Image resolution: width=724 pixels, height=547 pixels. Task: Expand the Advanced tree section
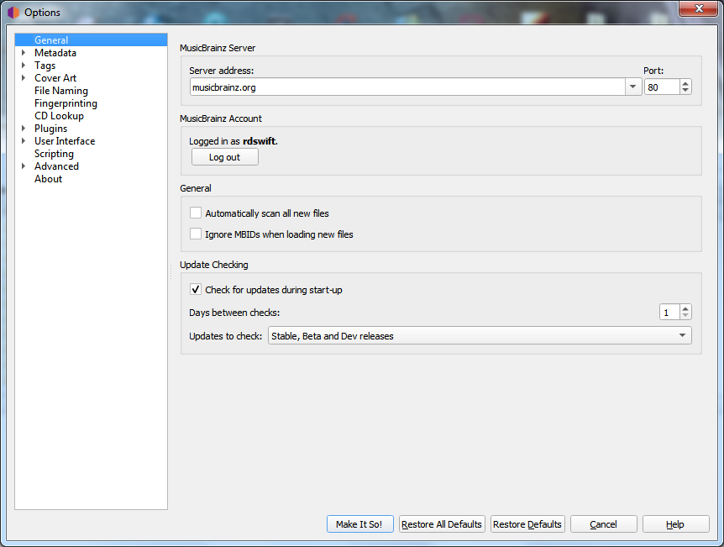coord(23,166)
